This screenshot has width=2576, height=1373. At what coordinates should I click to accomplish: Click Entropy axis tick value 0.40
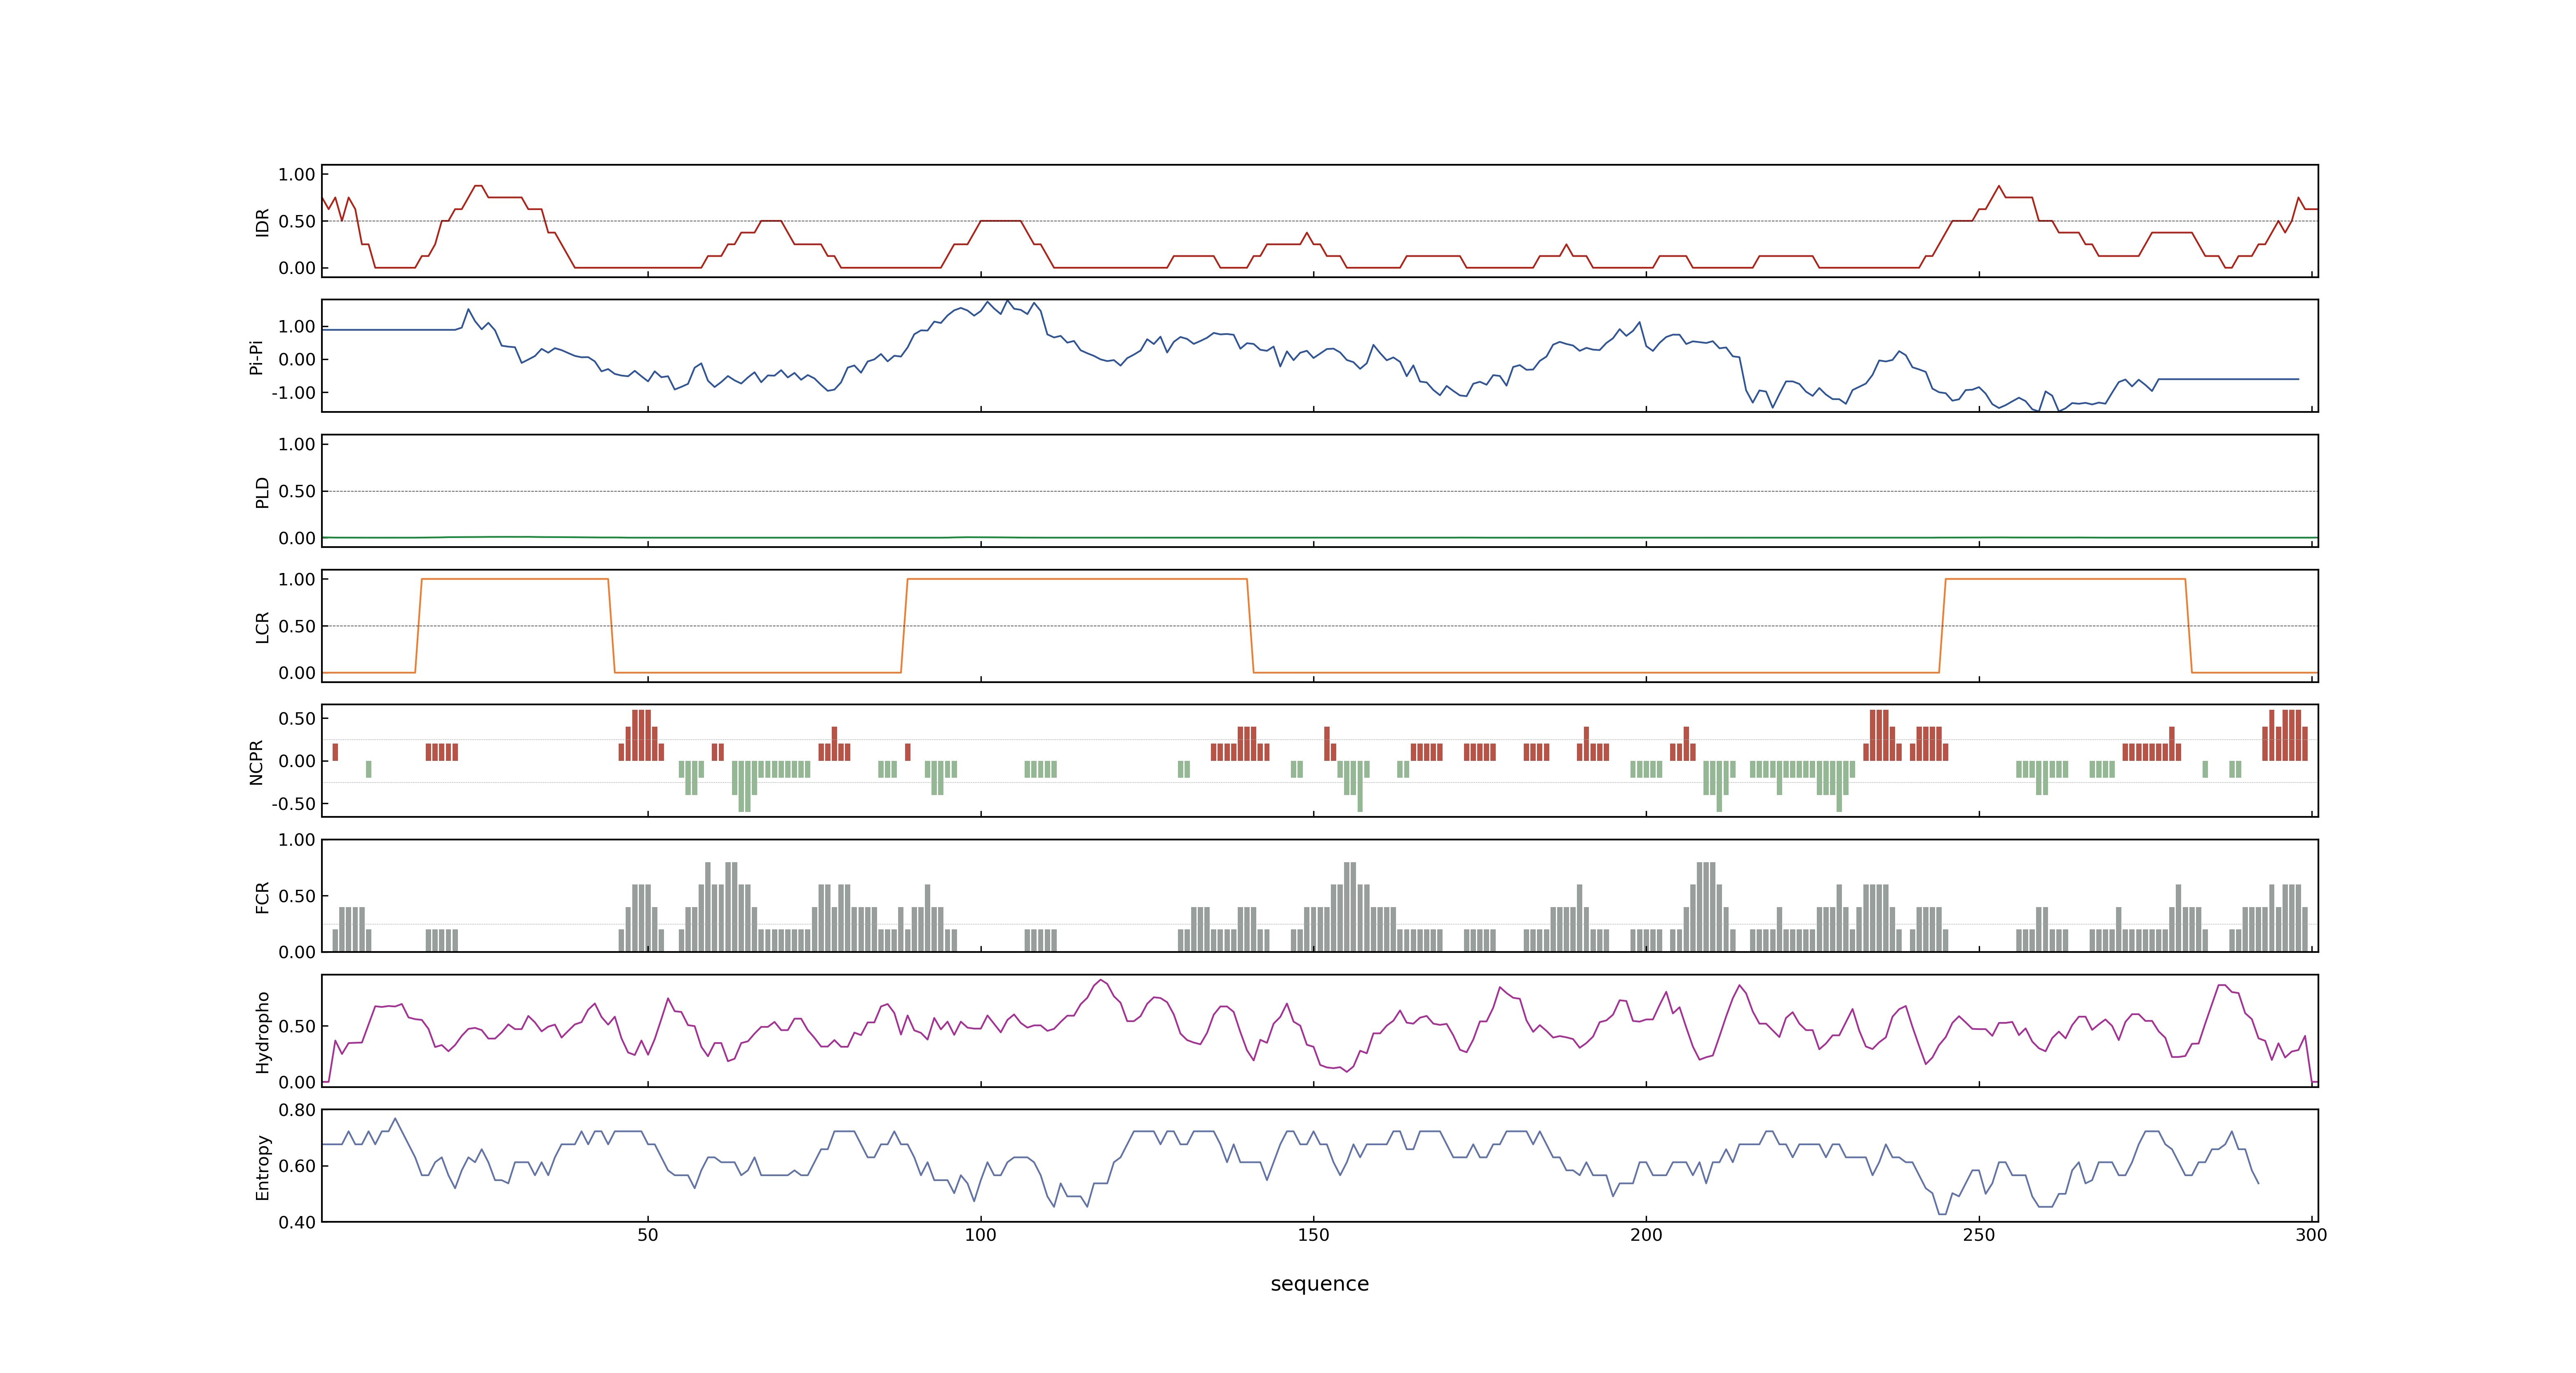pyautogui.click(x=297, y=1222)
